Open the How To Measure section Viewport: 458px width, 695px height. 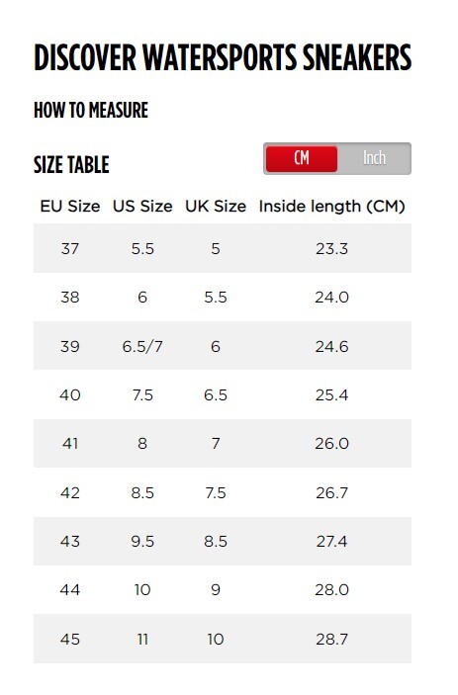tap(91, 110)
